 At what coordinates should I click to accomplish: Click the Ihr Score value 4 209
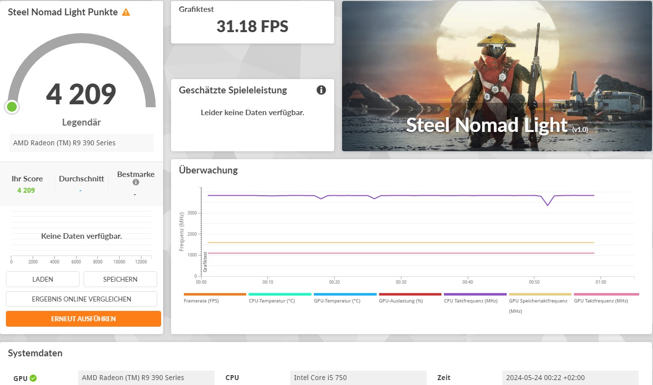(26, 190)
